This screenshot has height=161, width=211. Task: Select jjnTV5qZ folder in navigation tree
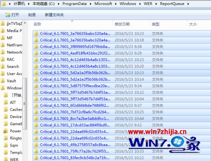(11, 23)
